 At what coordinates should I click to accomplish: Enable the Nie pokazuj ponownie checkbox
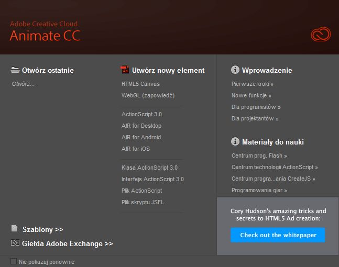point(14,261)
